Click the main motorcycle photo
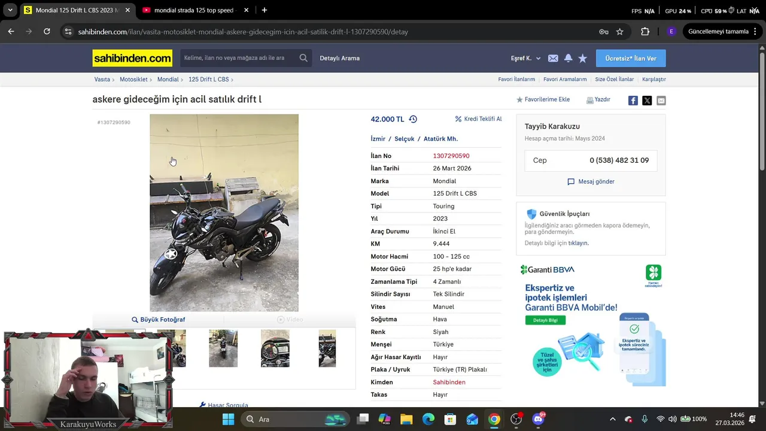 click(x=224, y=213)
